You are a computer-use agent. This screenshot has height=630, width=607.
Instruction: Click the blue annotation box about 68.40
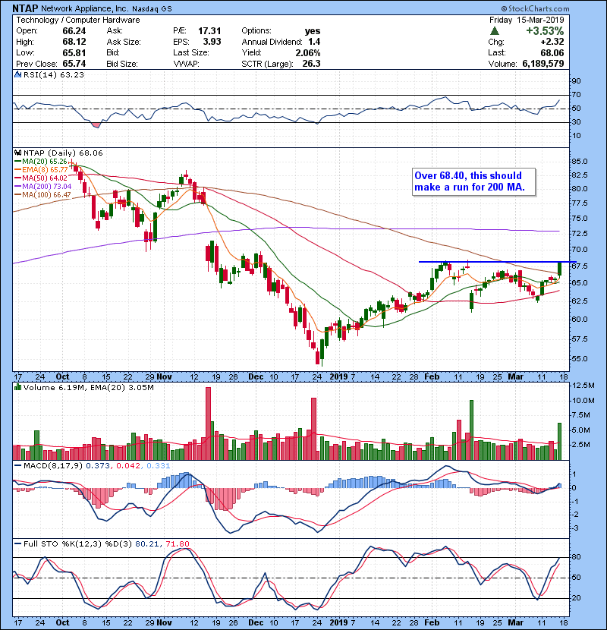pyautogui.click(x=473, y=181)
